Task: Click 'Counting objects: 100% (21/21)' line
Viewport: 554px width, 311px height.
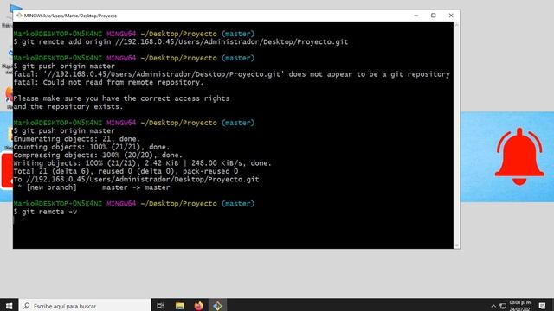Action: pyautogui.click(x=92, y=147)
